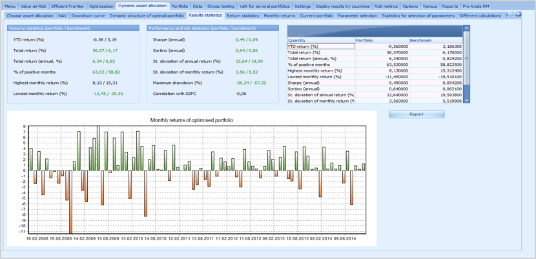Click Maximum drawdown value -26,24 / -57,32
Viewport: 536px width, 259px height.
251,83
